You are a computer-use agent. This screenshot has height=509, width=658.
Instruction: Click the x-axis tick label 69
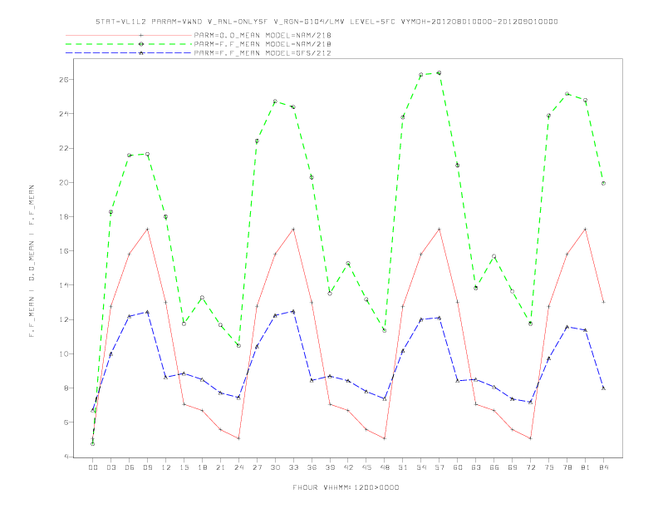click(x=513, y=467)
